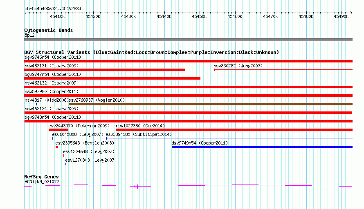Click the thick blue dgv9749n54 (Cooper2011) gain bar

(x=262, y=147)
